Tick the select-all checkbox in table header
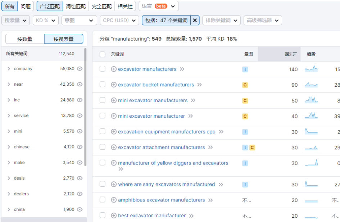 coord(103,54)
